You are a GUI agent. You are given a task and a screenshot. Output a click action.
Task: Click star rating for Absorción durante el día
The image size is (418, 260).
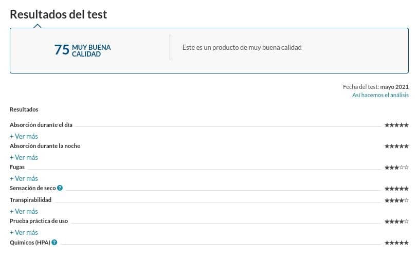coord(396,125)
